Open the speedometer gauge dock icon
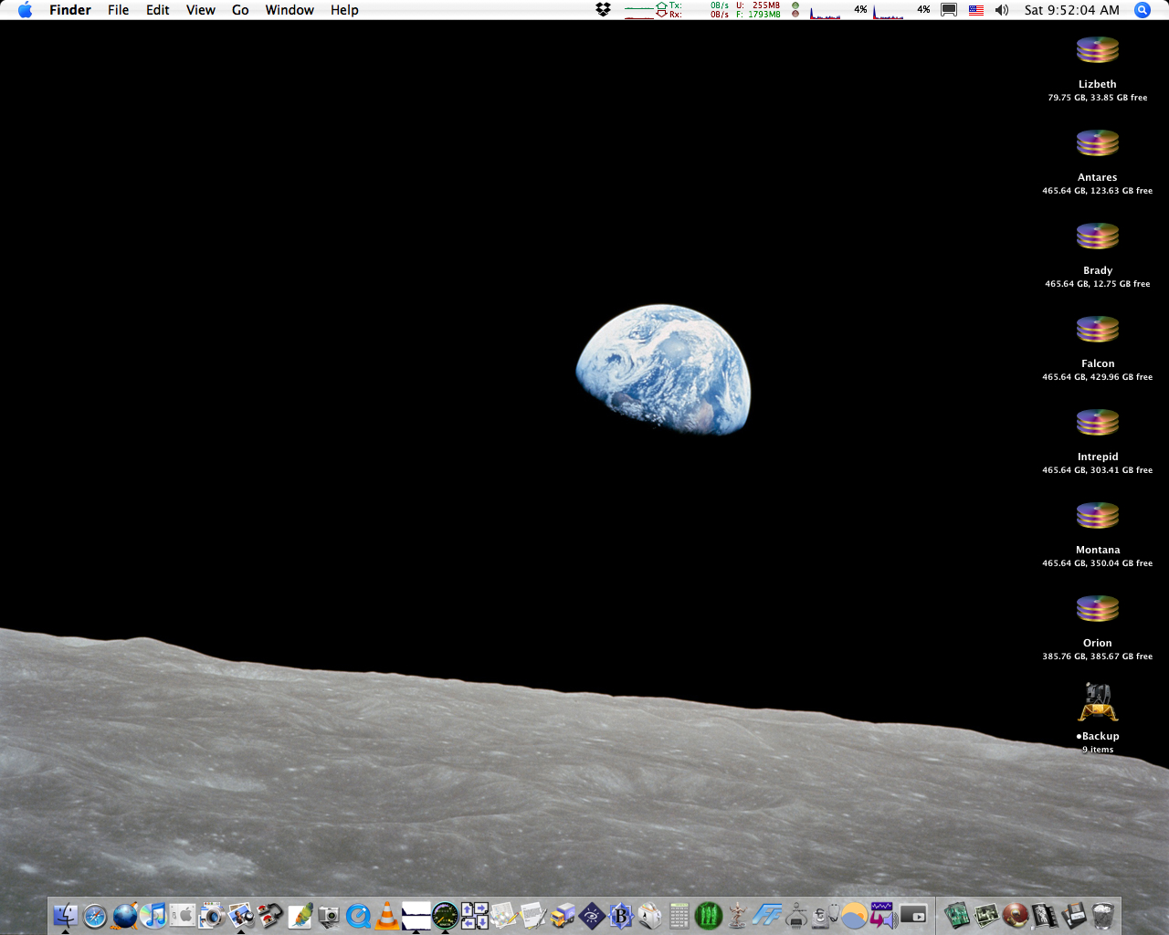The height and width of the screenshot is (935, 1169). click(x=445, y=915)
